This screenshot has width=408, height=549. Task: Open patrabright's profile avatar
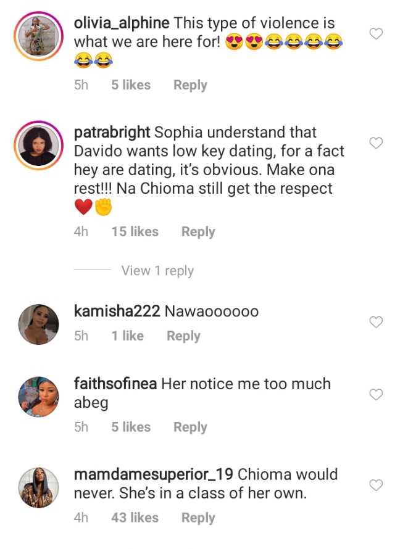pyautogui.click(x=38, y=145)
